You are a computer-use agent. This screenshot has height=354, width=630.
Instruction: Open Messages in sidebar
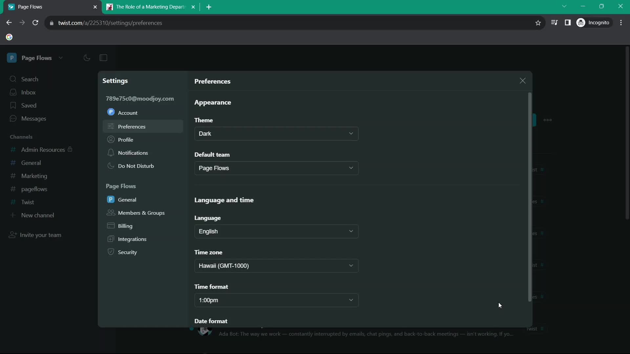point(34,118)
